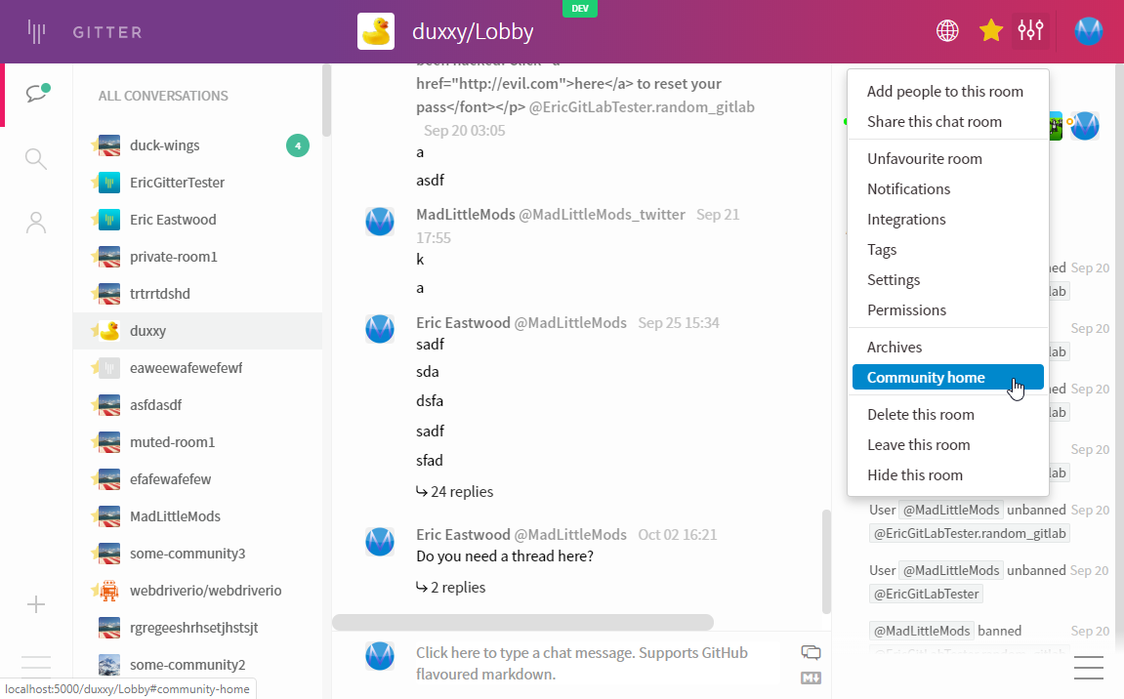Click the globe icon in the header
Screen dimensions: 1124x699
(947, 31)
